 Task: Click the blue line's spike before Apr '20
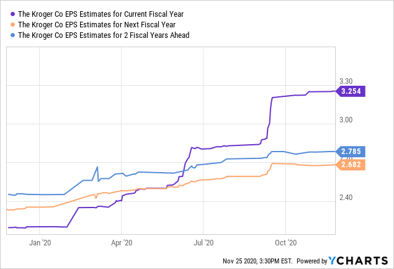tap(97, 167)
